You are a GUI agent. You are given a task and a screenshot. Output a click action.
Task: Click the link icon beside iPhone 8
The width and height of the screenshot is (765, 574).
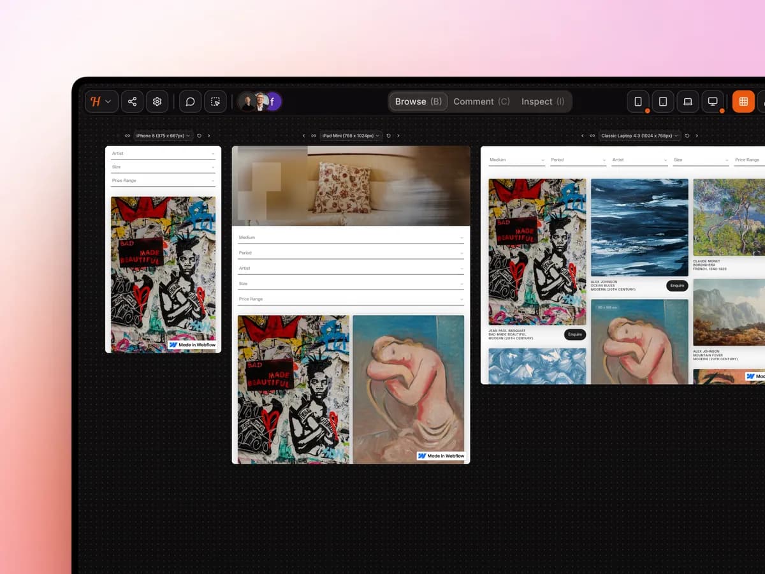pos(127,136)
